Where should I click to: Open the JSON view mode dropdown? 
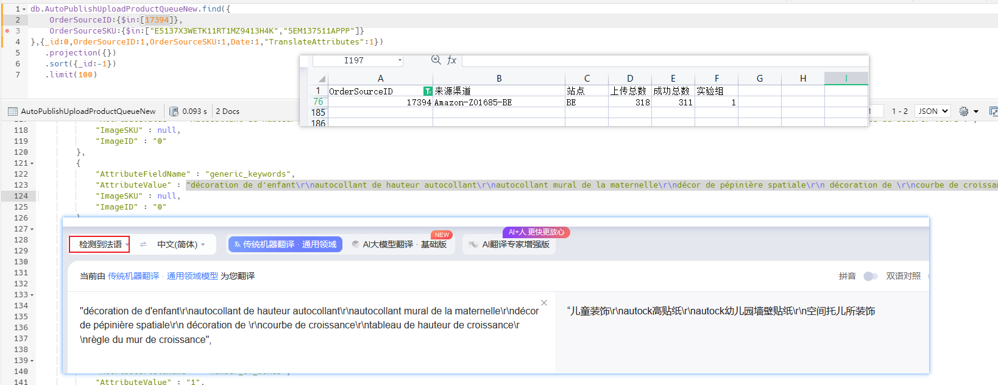932,111
